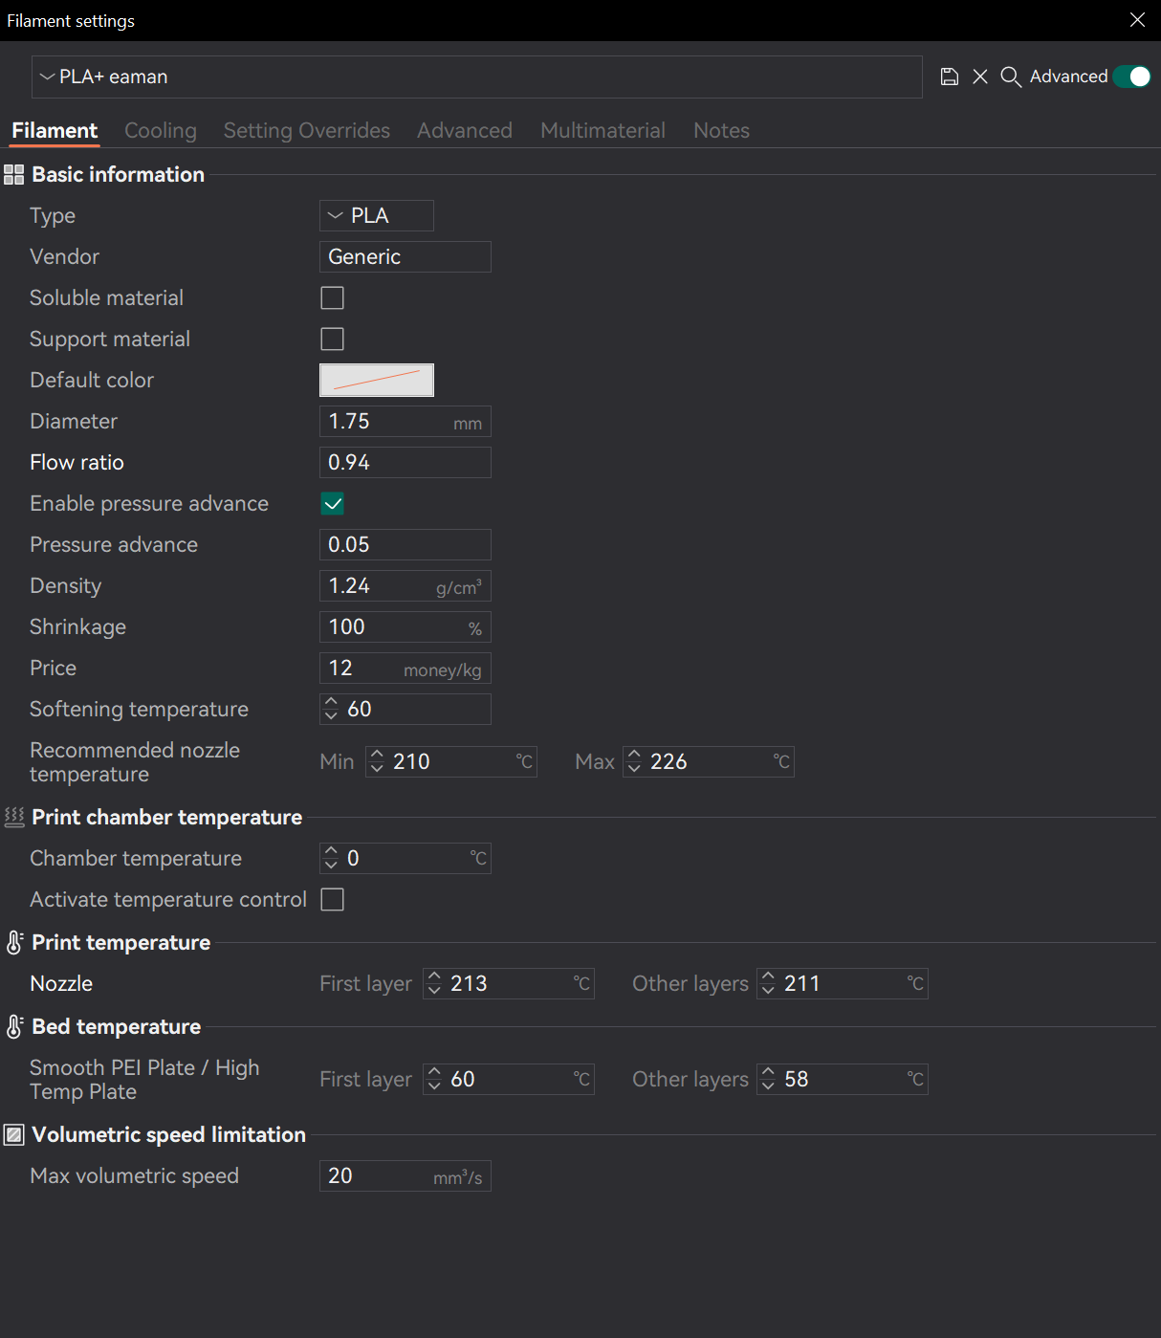Toggle the Advanced mode switch
This screenshot has height=1338, width=1161.
pos(1132,77)
